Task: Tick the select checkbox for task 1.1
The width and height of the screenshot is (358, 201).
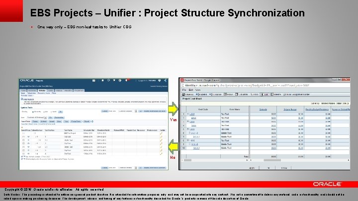Action: 23,140
